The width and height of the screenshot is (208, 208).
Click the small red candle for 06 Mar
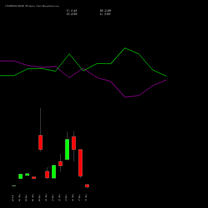pyautogui.click(x=34, y=178)
